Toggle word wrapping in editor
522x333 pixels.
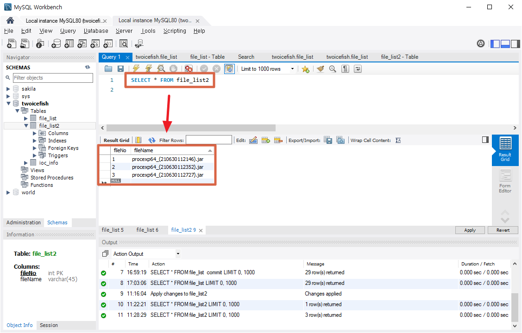(358, 69)
